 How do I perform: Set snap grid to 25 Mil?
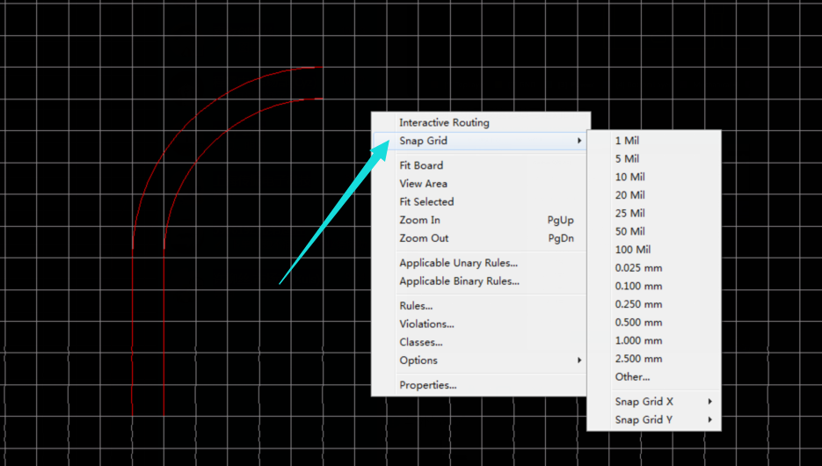coord(629,214)
